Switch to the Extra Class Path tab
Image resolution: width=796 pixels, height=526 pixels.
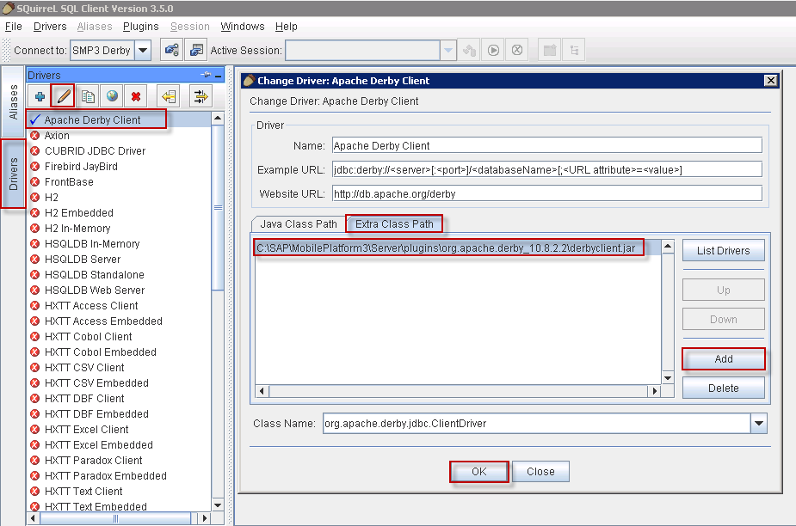pos(394,224)
